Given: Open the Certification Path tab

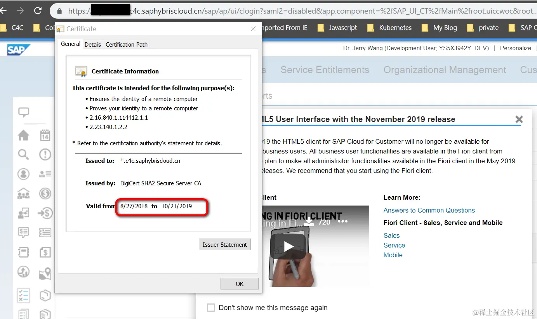Looking at the screenshot, I should coord(126,44).
